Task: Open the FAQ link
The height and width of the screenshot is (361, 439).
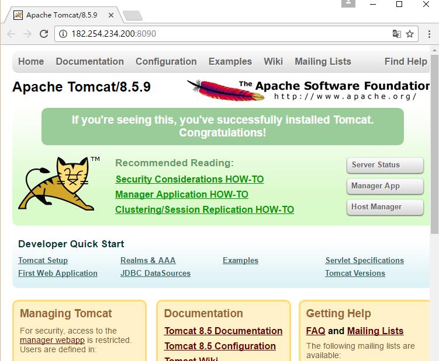Action: point(316,331)
